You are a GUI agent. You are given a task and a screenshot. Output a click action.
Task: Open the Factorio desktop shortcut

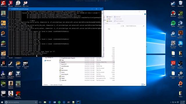point(3,34)
